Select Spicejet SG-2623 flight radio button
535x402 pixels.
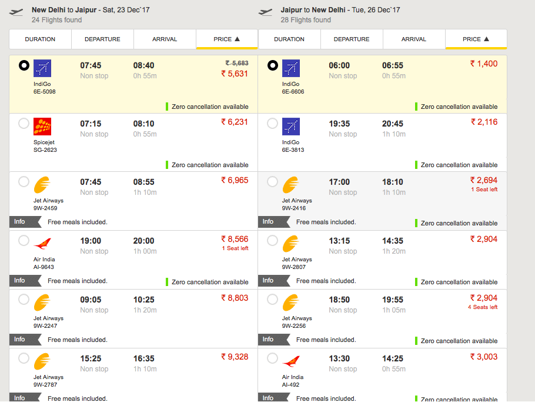(24, 123)
